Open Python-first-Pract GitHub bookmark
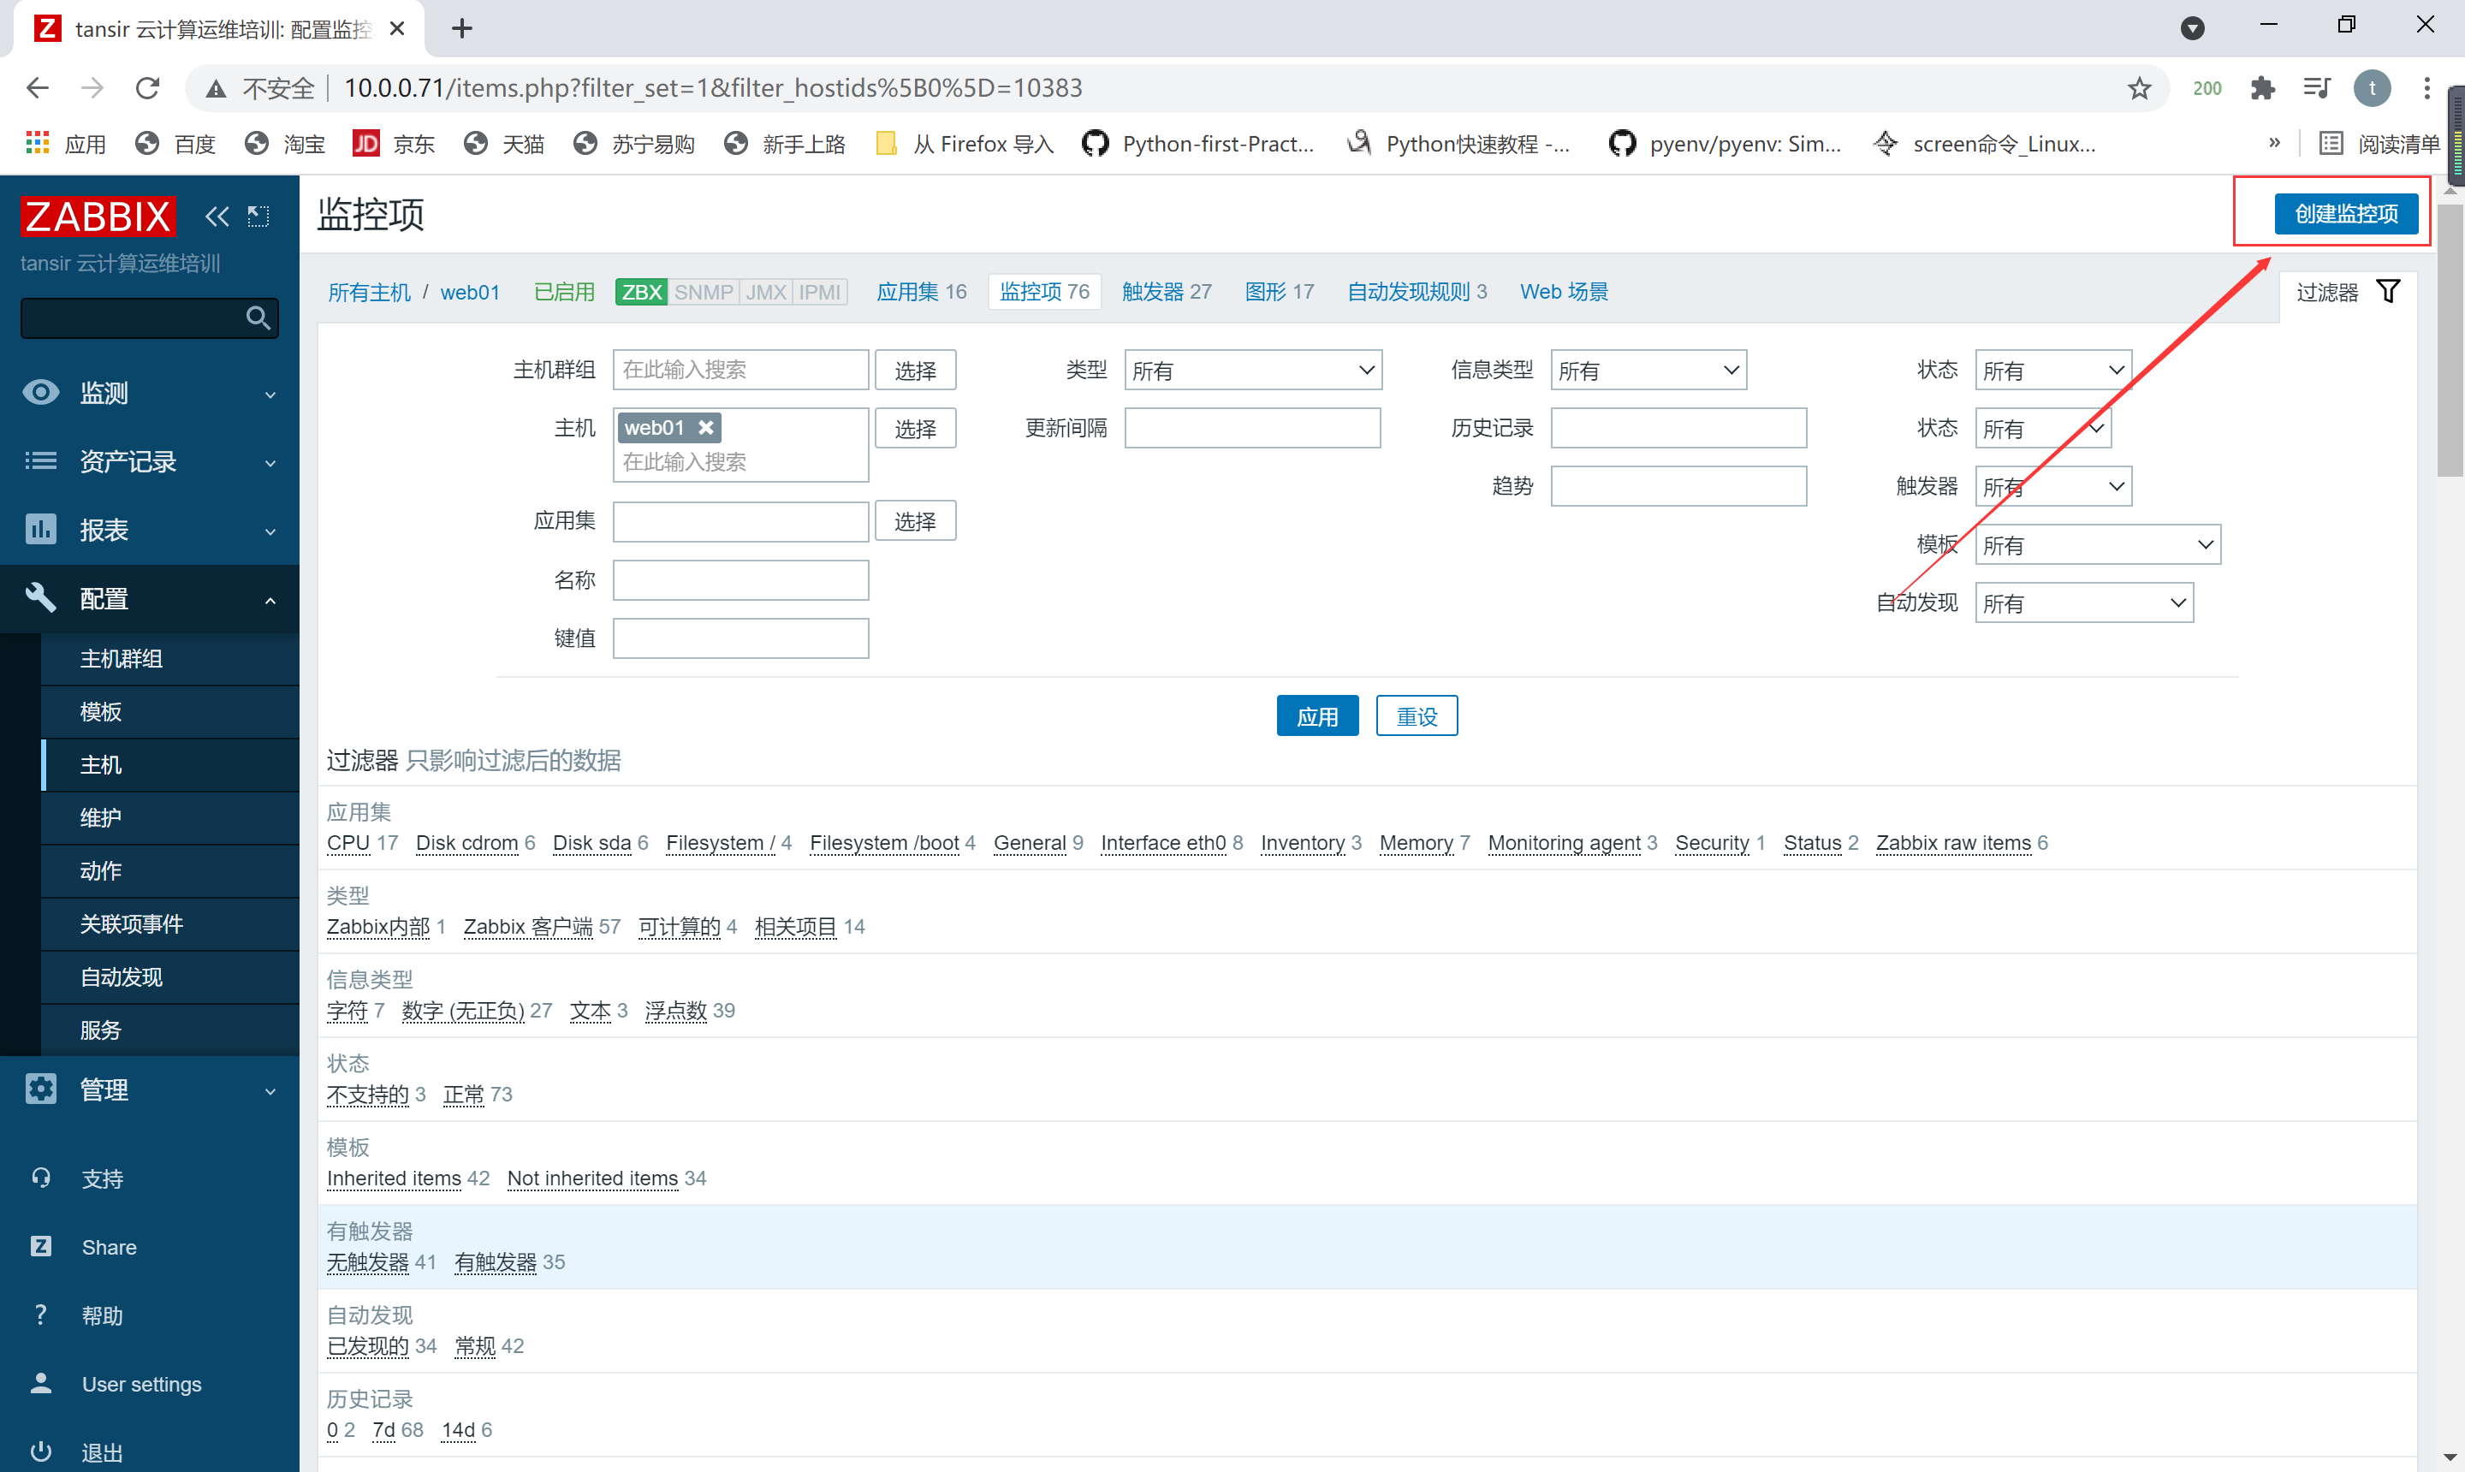The height and width of the screenshot is (1472, 2465). click(x=1198, y=144)
